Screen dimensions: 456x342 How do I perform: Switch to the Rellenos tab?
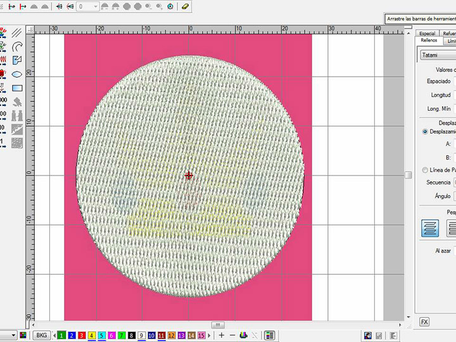coord(429,40)
